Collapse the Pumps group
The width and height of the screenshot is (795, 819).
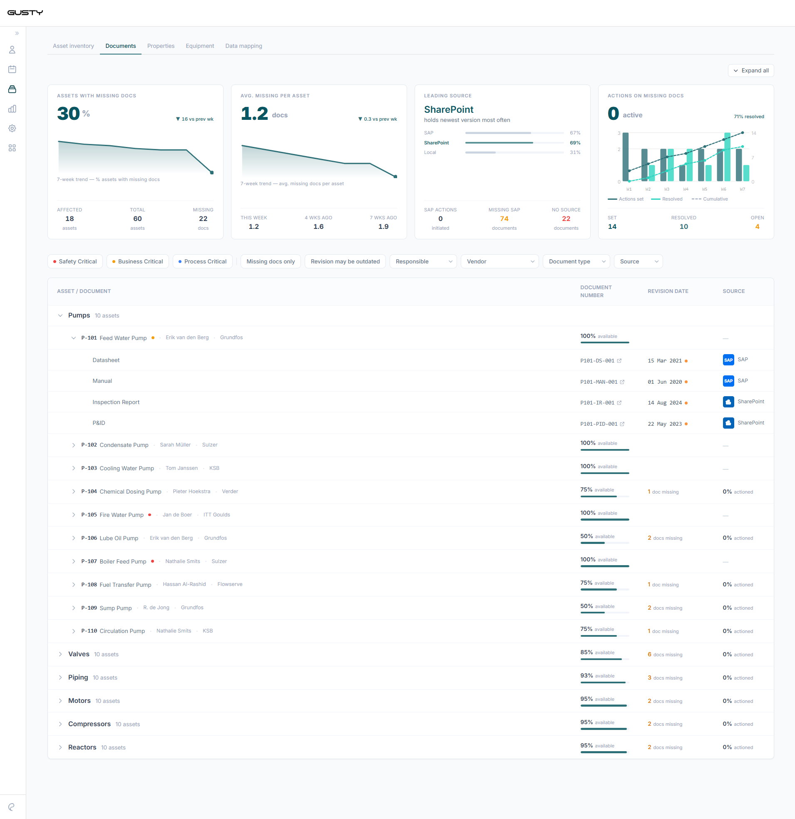[60, 315]
